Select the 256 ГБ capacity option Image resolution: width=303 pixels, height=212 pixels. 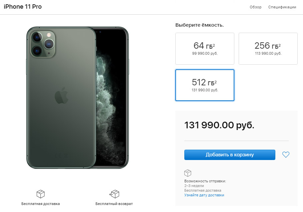point(268,49)
